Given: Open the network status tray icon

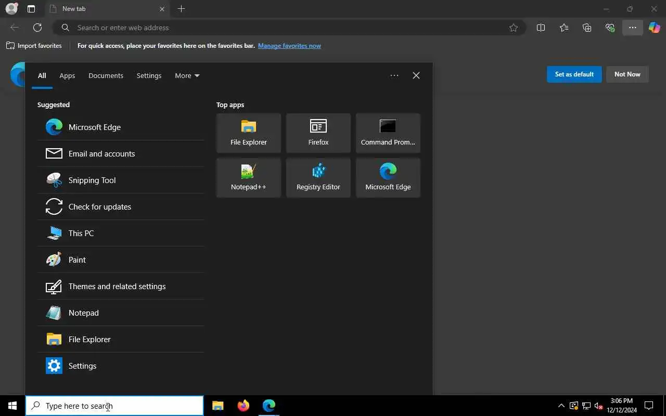Looking at the screenshot, I should point(586,406).
